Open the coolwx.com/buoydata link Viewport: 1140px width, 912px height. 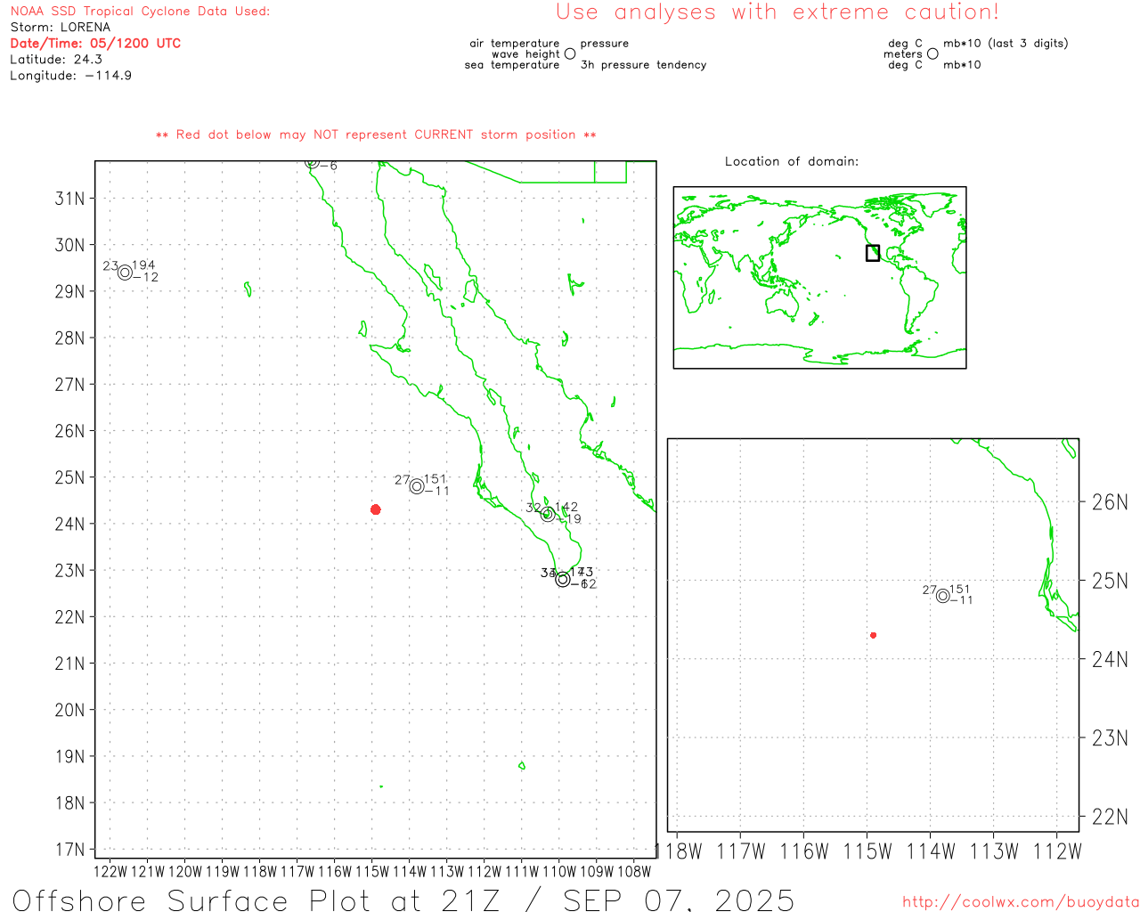1021,902
